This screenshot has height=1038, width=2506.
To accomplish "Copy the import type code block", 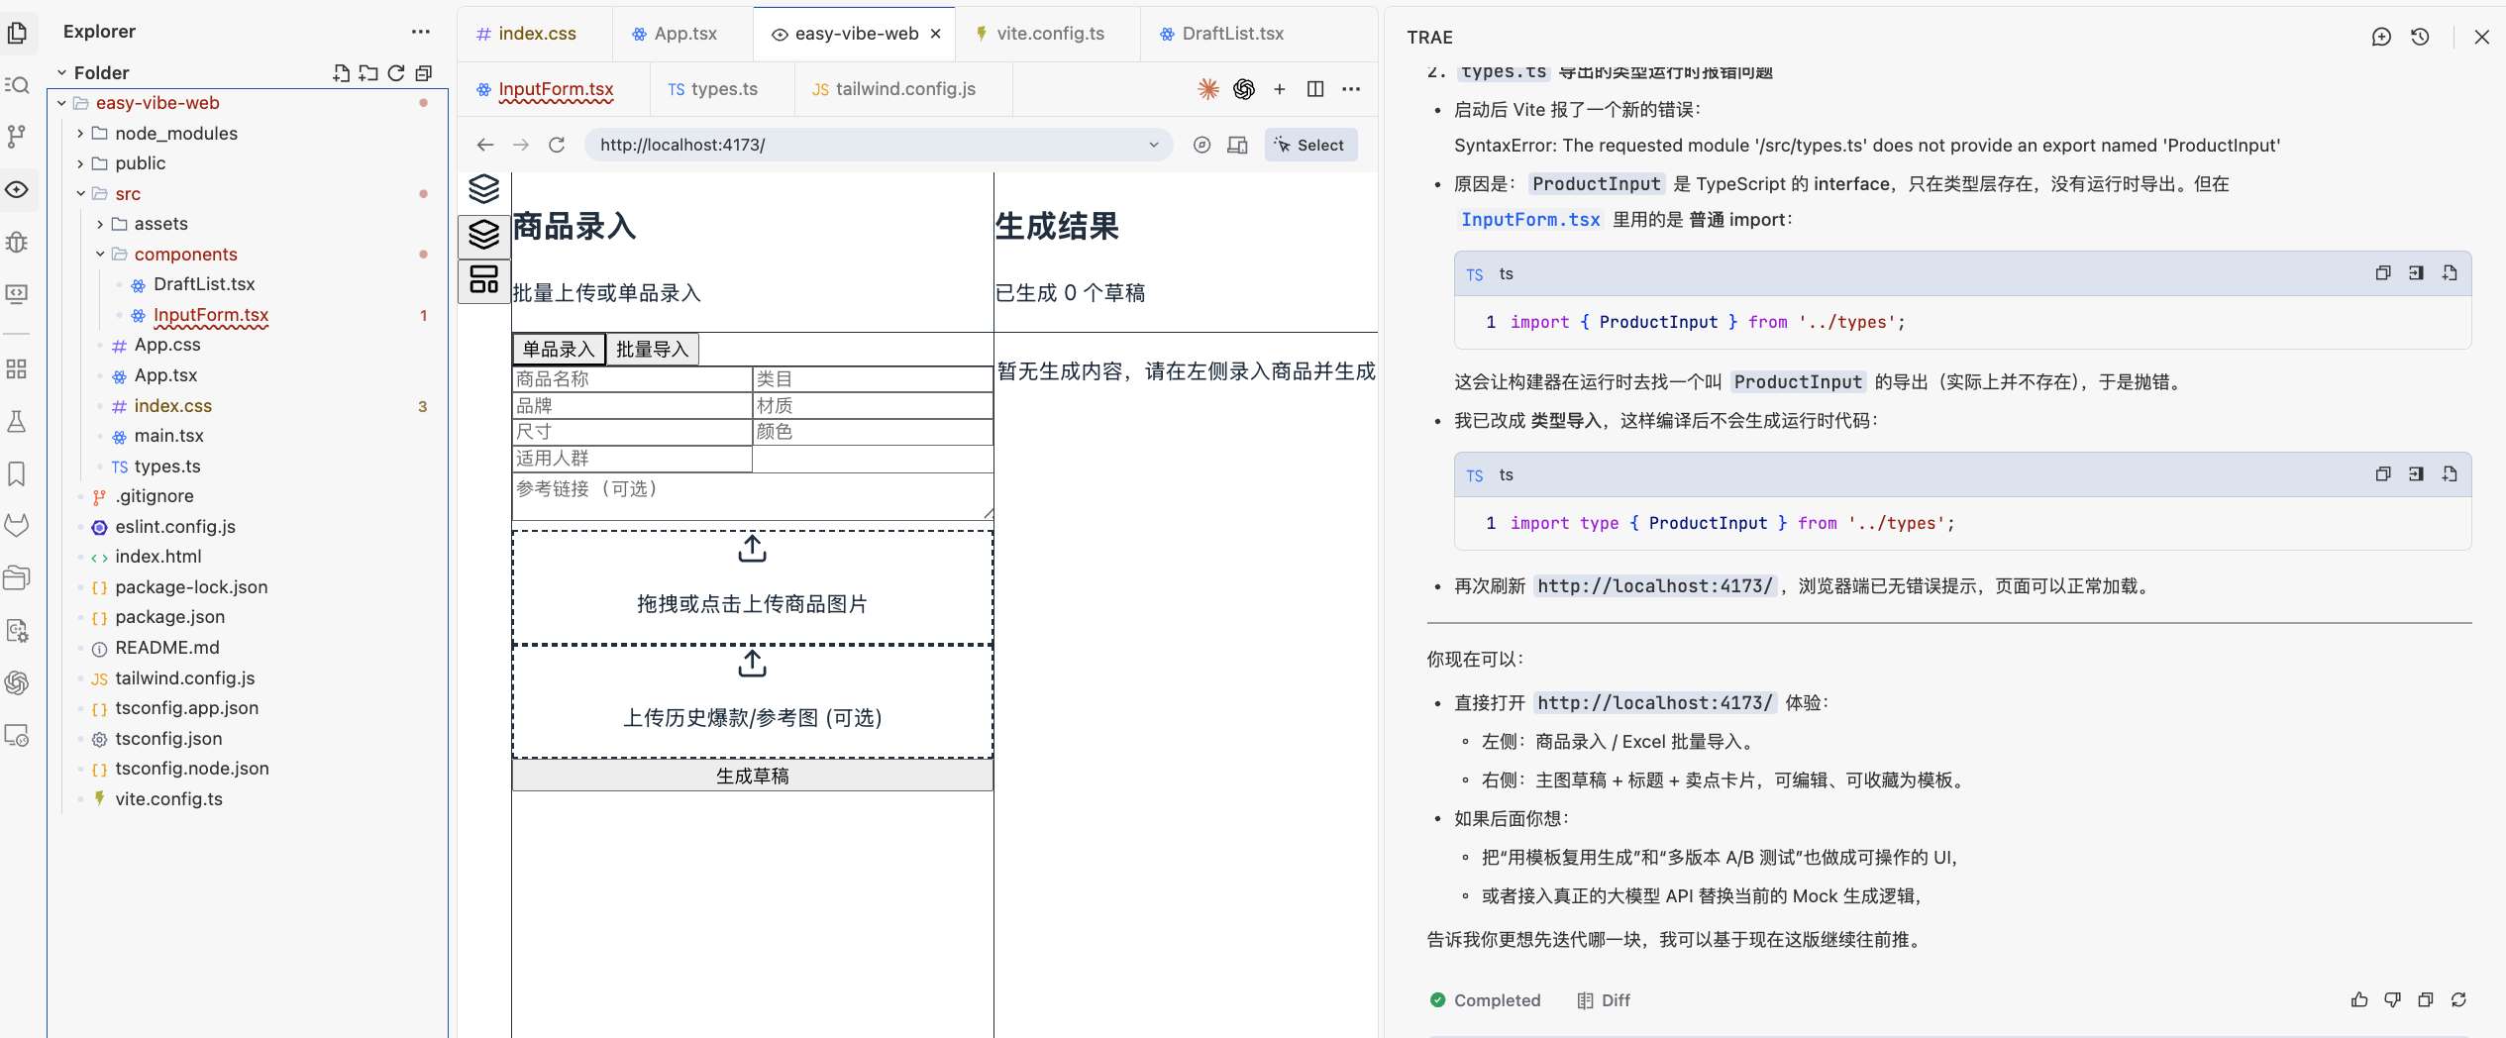I will (x=2383, y=474).
